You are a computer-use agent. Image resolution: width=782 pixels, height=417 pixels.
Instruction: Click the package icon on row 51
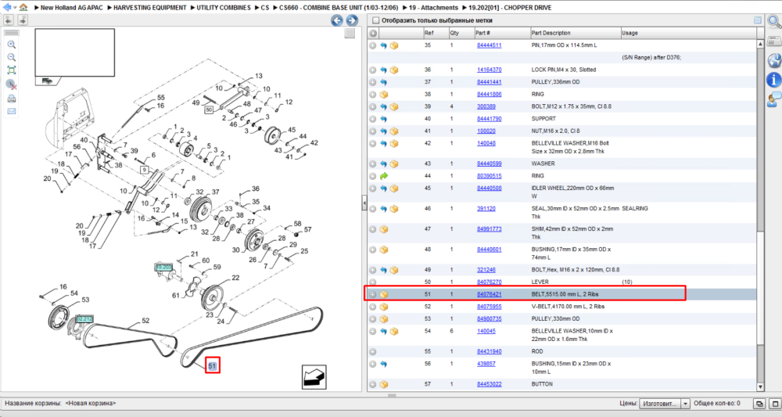tap(384, 294)
